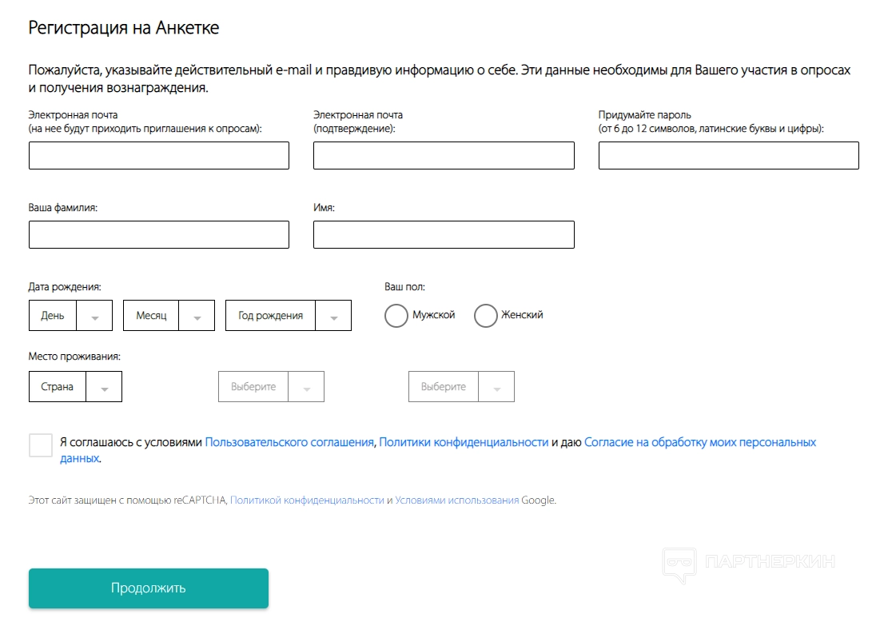Screen dimensions: 876x626
Task: Open Политики конфиденциальности link beside the checkbox
Action: point(464,442)
